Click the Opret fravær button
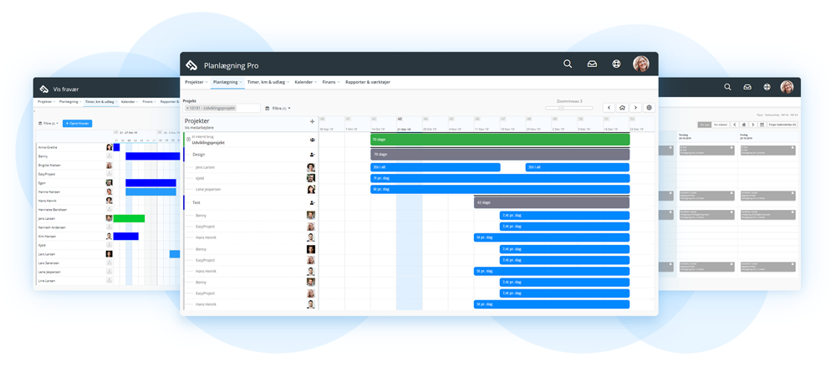Screen dimensions: 836x388 click(77, 123)
